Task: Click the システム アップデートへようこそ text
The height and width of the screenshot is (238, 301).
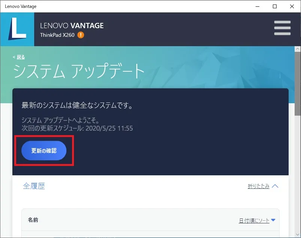Action: (60, 120)
